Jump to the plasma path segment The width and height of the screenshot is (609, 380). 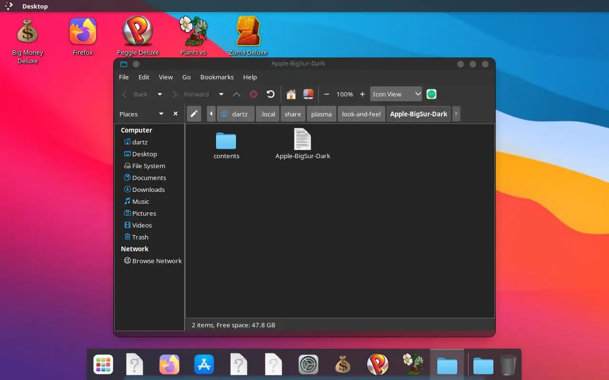[x=321, y=114]
